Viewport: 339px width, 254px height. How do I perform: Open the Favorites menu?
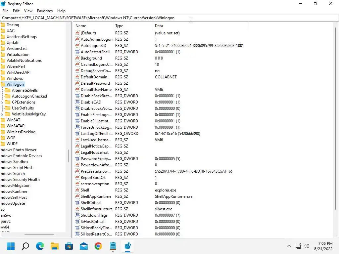point(45,11)
